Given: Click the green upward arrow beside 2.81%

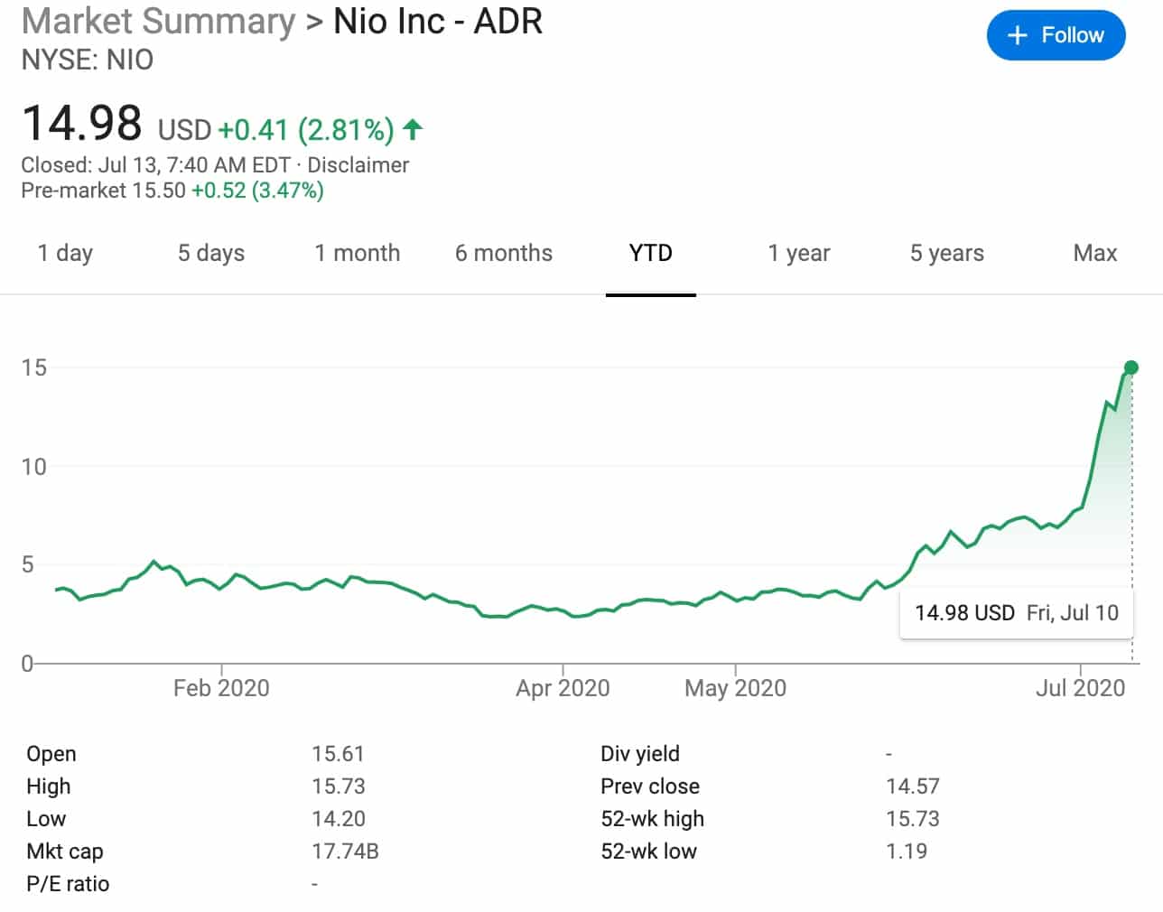Looking at the screenshot, I should tap(412, 129).
